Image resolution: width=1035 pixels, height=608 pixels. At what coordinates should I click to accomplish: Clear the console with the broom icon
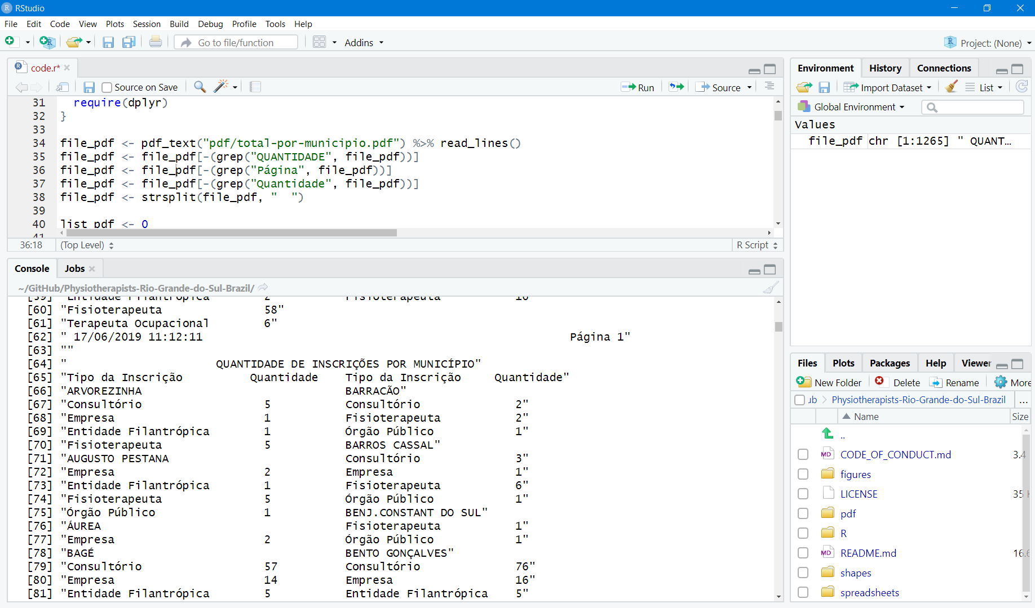(x=770, y=288)
